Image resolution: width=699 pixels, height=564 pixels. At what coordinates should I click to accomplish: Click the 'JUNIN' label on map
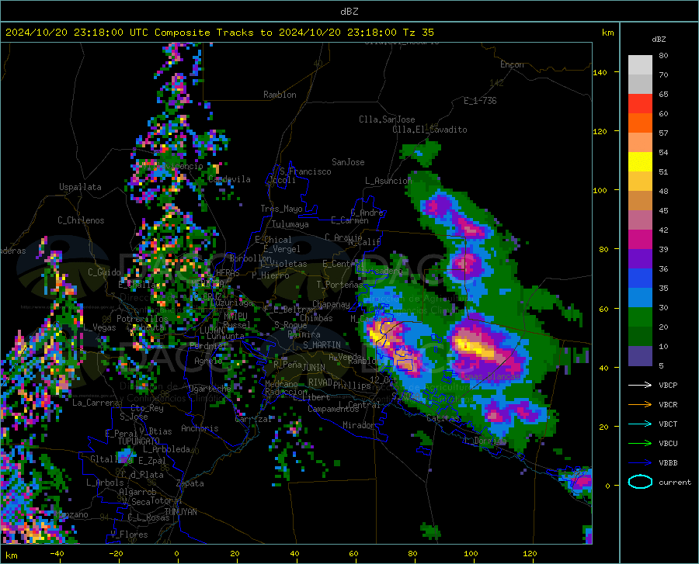tap(314, 368)
